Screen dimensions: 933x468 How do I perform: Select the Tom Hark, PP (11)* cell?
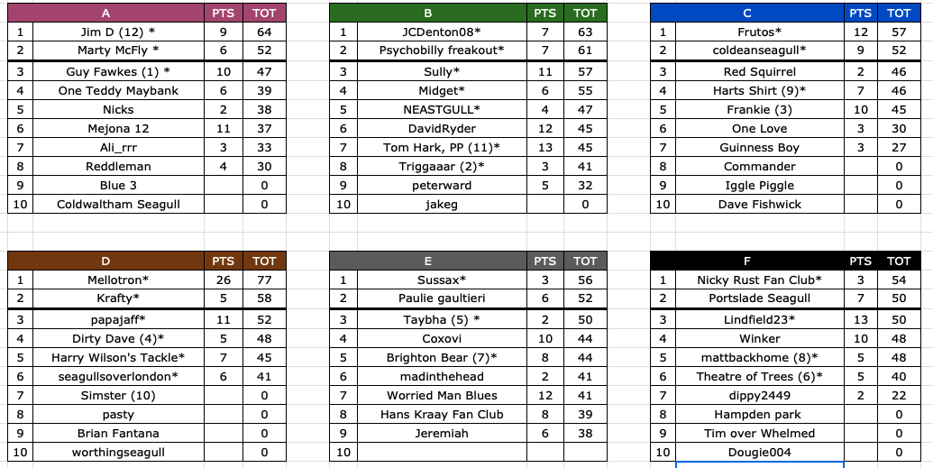(x=442, y=148)
